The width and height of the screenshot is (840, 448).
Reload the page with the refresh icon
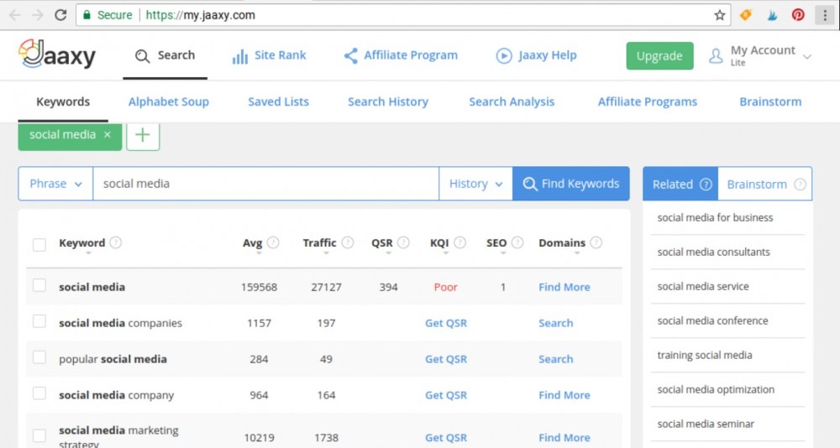(60, 15)
